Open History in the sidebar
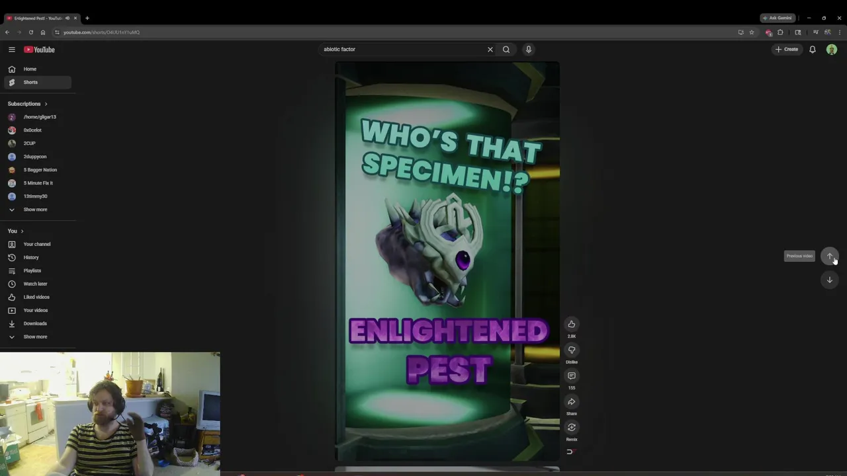Screen dimensions: 847x476 coord(38,257)
